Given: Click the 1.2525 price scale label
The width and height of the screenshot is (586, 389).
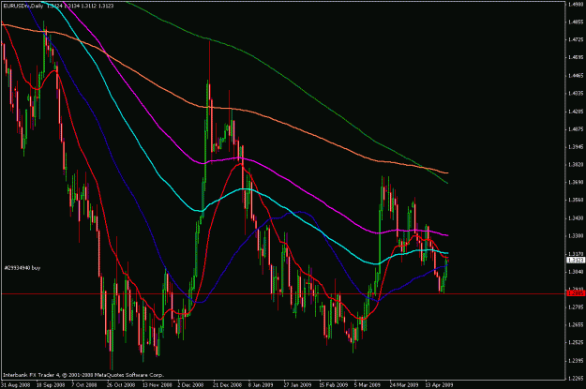Looking at the screenshot, I should [576, 343].
